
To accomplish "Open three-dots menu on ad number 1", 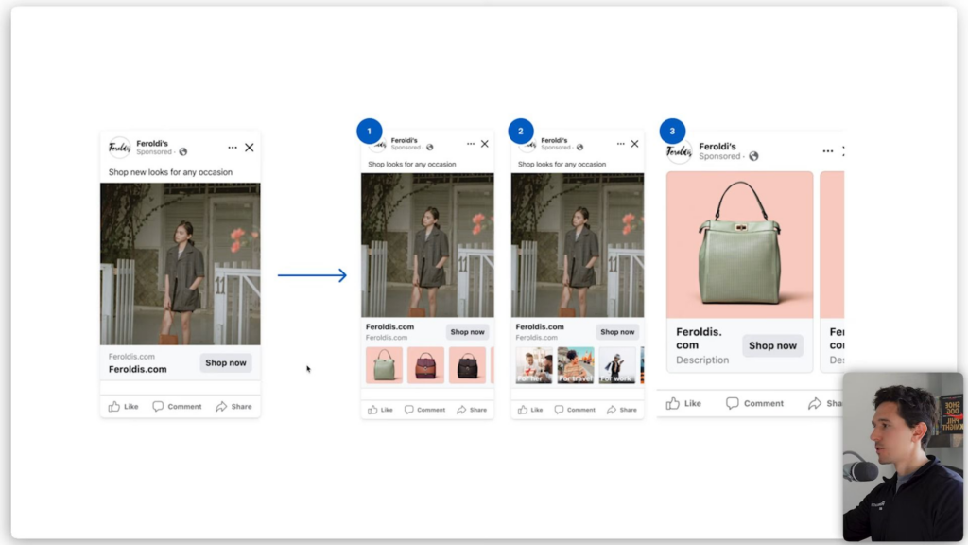I will point(471,144).
